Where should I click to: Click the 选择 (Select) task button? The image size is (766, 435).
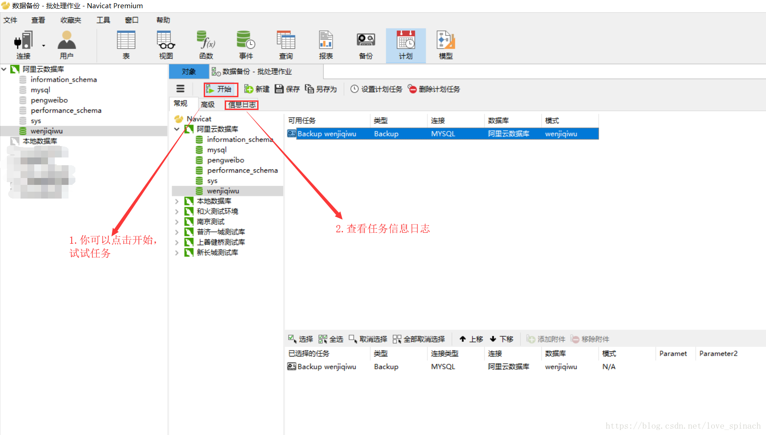(x=301, y=339)
